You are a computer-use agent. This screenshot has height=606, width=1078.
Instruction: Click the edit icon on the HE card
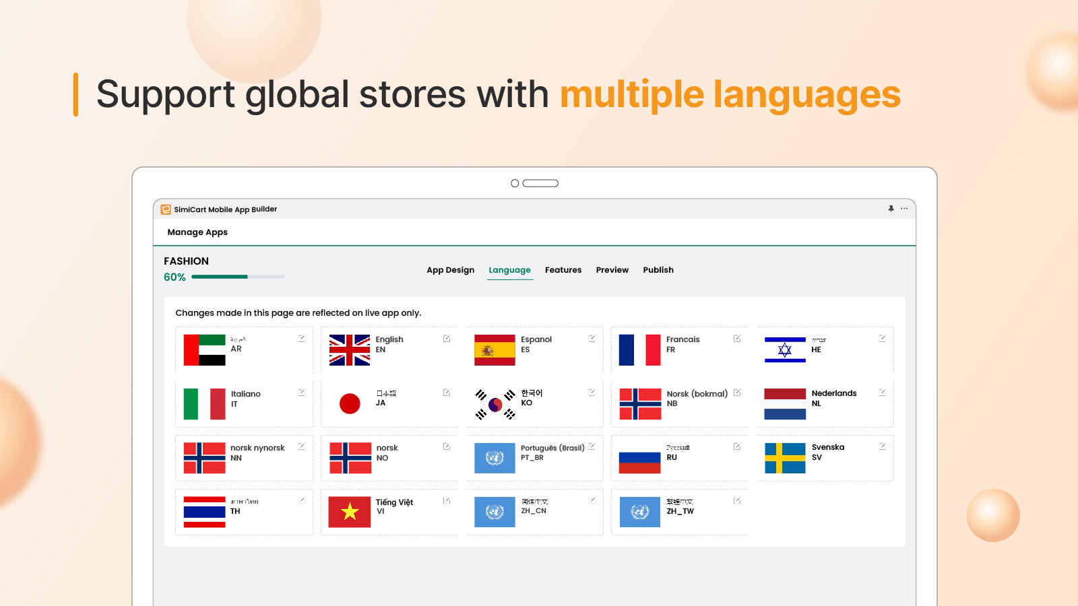pyautogui.click(x=883, y=339)
